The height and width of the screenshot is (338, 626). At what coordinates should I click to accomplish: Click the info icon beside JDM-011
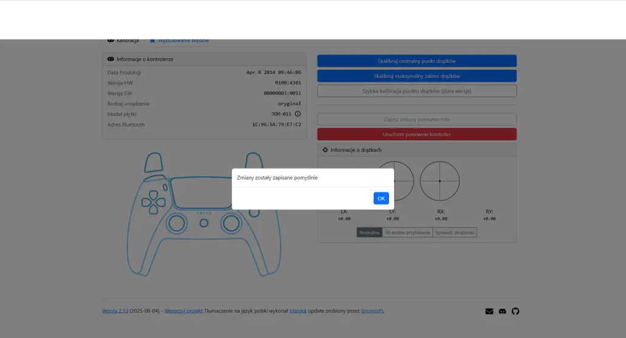[298, 114]
